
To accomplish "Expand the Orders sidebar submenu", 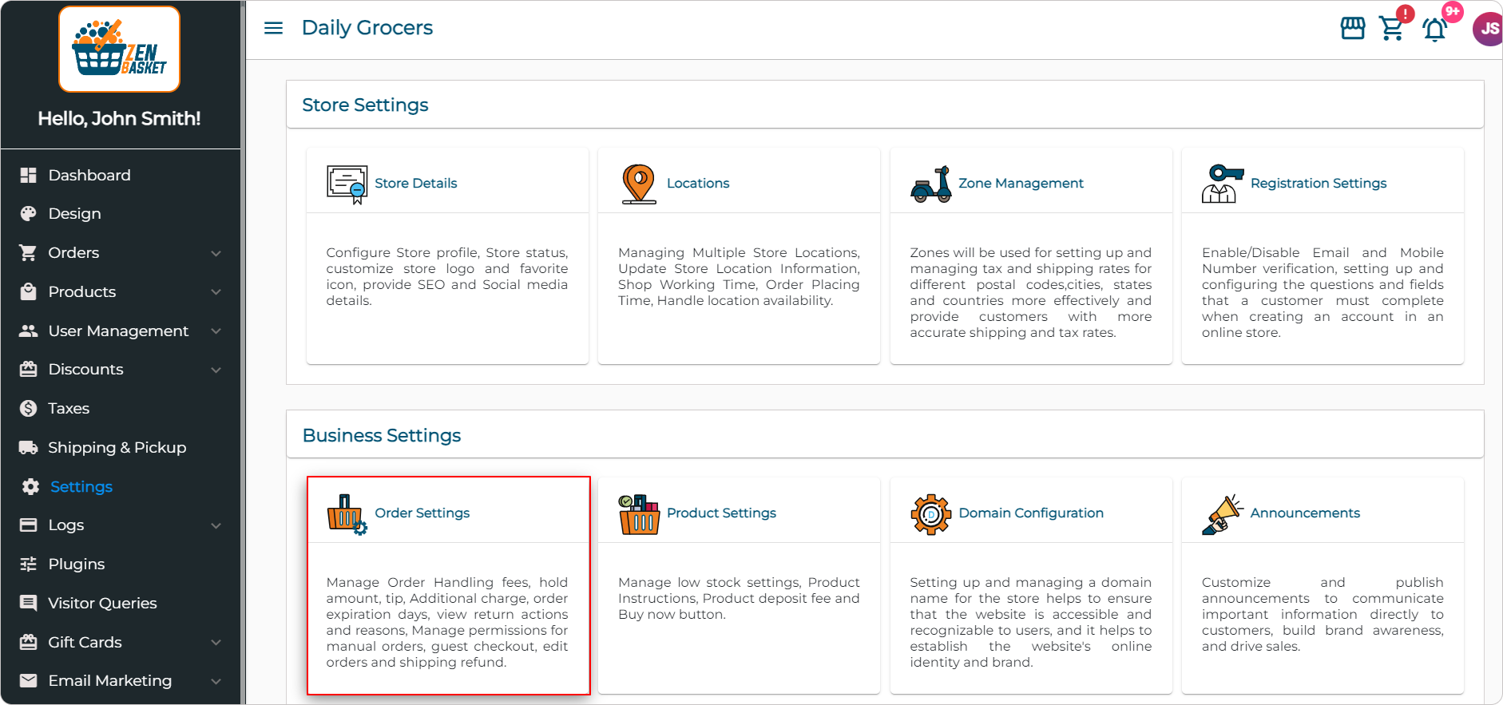I will click(216, 253).
